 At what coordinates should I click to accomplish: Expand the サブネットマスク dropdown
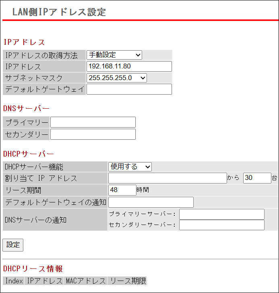click(117, 78)
